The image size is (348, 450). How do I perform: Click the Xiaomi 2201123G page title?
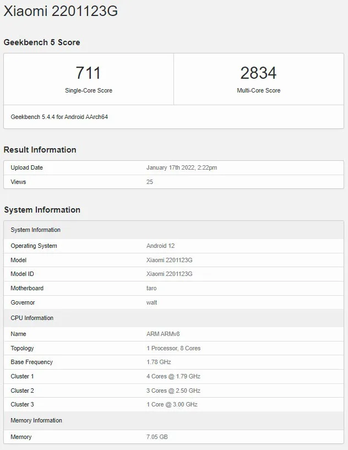tap(61, 11)
